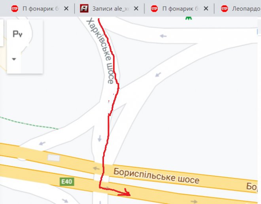Expand the dropdown arrow below Ру
This screenshot has height=204, width=261.
pyautogui.click(x=14, y=59)
